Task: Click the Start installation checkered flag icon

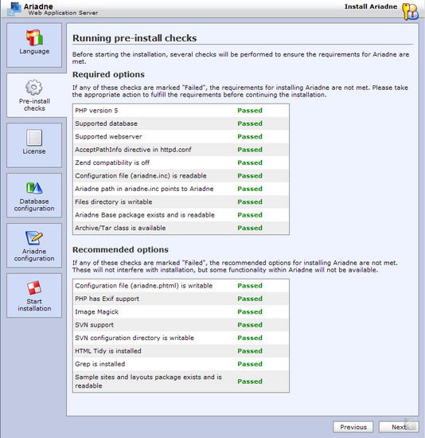Action: (x=34, y=287)
